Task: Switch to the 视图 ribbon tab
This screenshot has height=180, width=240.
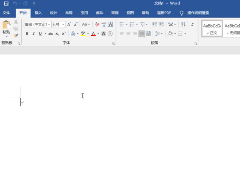Action: point(130,13)
